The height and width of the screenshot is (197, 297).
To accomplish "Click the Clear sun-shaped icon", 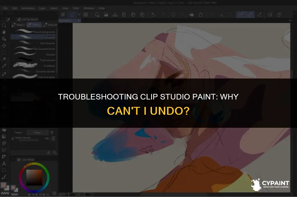I will [173, 14].
